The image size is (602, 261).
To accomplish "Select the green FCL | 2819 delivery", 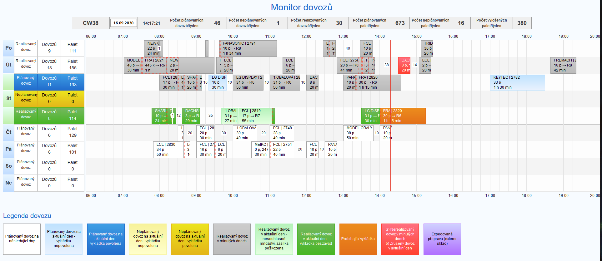I will 255,116.
